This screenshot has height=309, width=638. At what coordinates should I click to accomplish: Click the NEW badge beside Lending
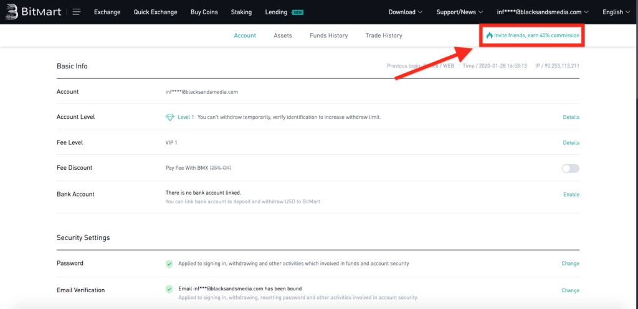[x=297, y=12]
